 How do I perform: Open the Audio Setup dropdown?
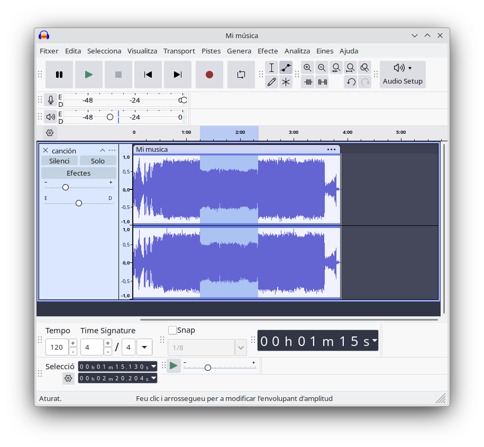click(x=403, y=75)
